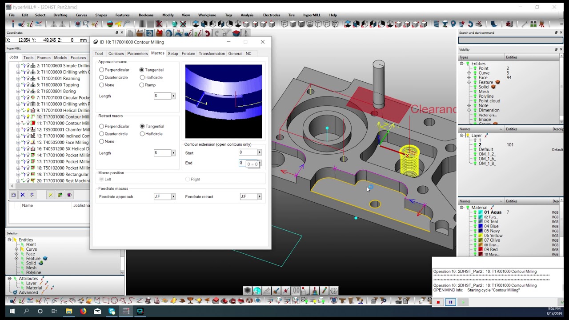This screenshot has width=569, height=320.
Task: Open Skype from the taskbar
Action: coord(112,311)
